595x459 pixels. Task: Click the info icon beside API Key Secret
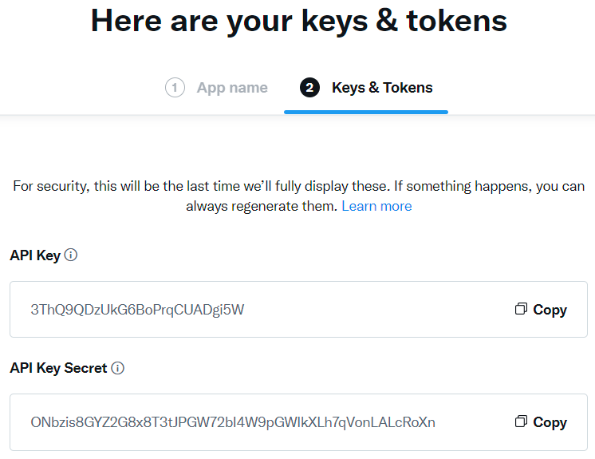pyautogui.click(x=117, y=368)
